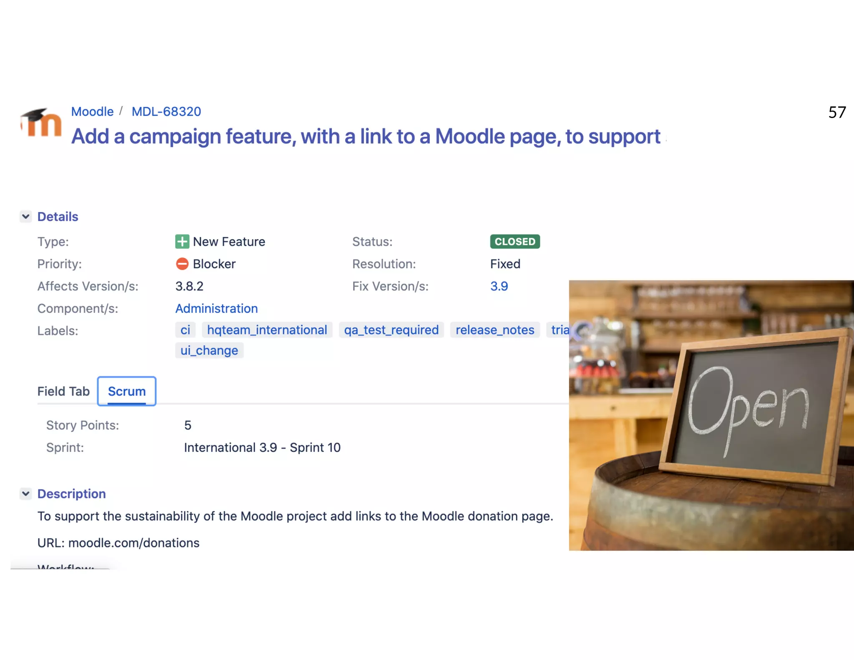Viewport: 854px width, 660px height.
Task: Open the Moodle project breadcrumb link
Action: (x=92, y=111)
